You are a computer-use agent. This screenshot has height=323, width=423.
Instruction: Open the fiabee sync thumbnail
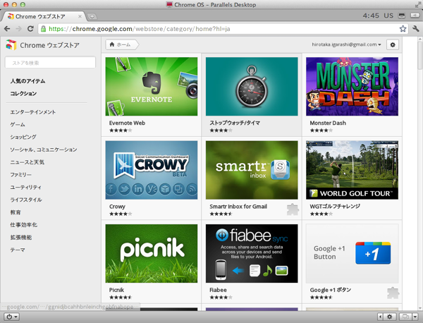252,253
